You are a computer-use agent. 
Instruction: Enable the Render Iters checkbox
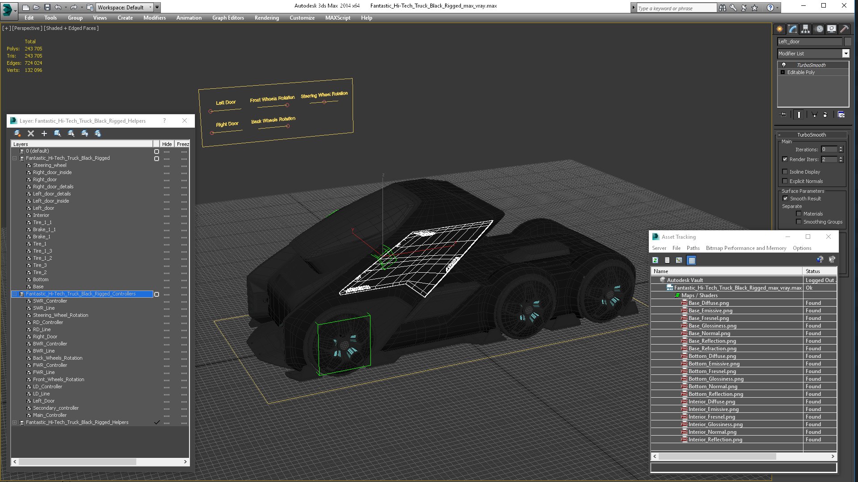[785, 159]
